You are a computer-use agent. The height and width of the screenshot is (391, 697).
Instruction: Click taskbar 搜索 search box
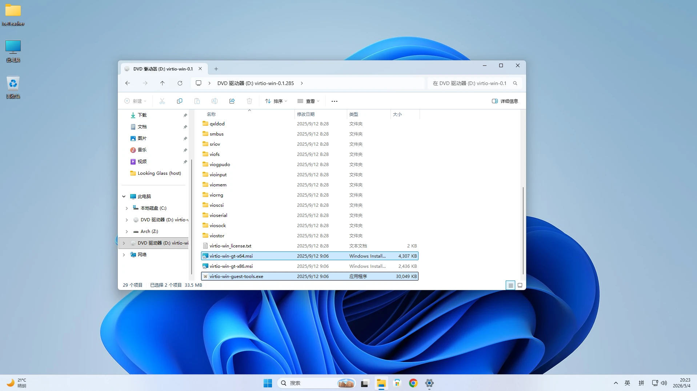click(x=316, y=383)
